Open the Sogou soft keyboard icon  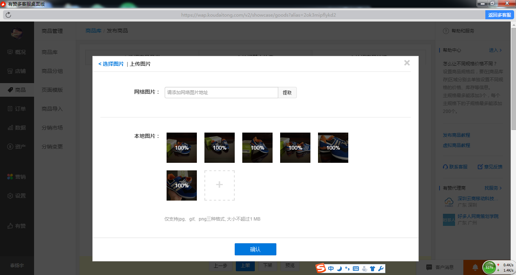(355, 268)
